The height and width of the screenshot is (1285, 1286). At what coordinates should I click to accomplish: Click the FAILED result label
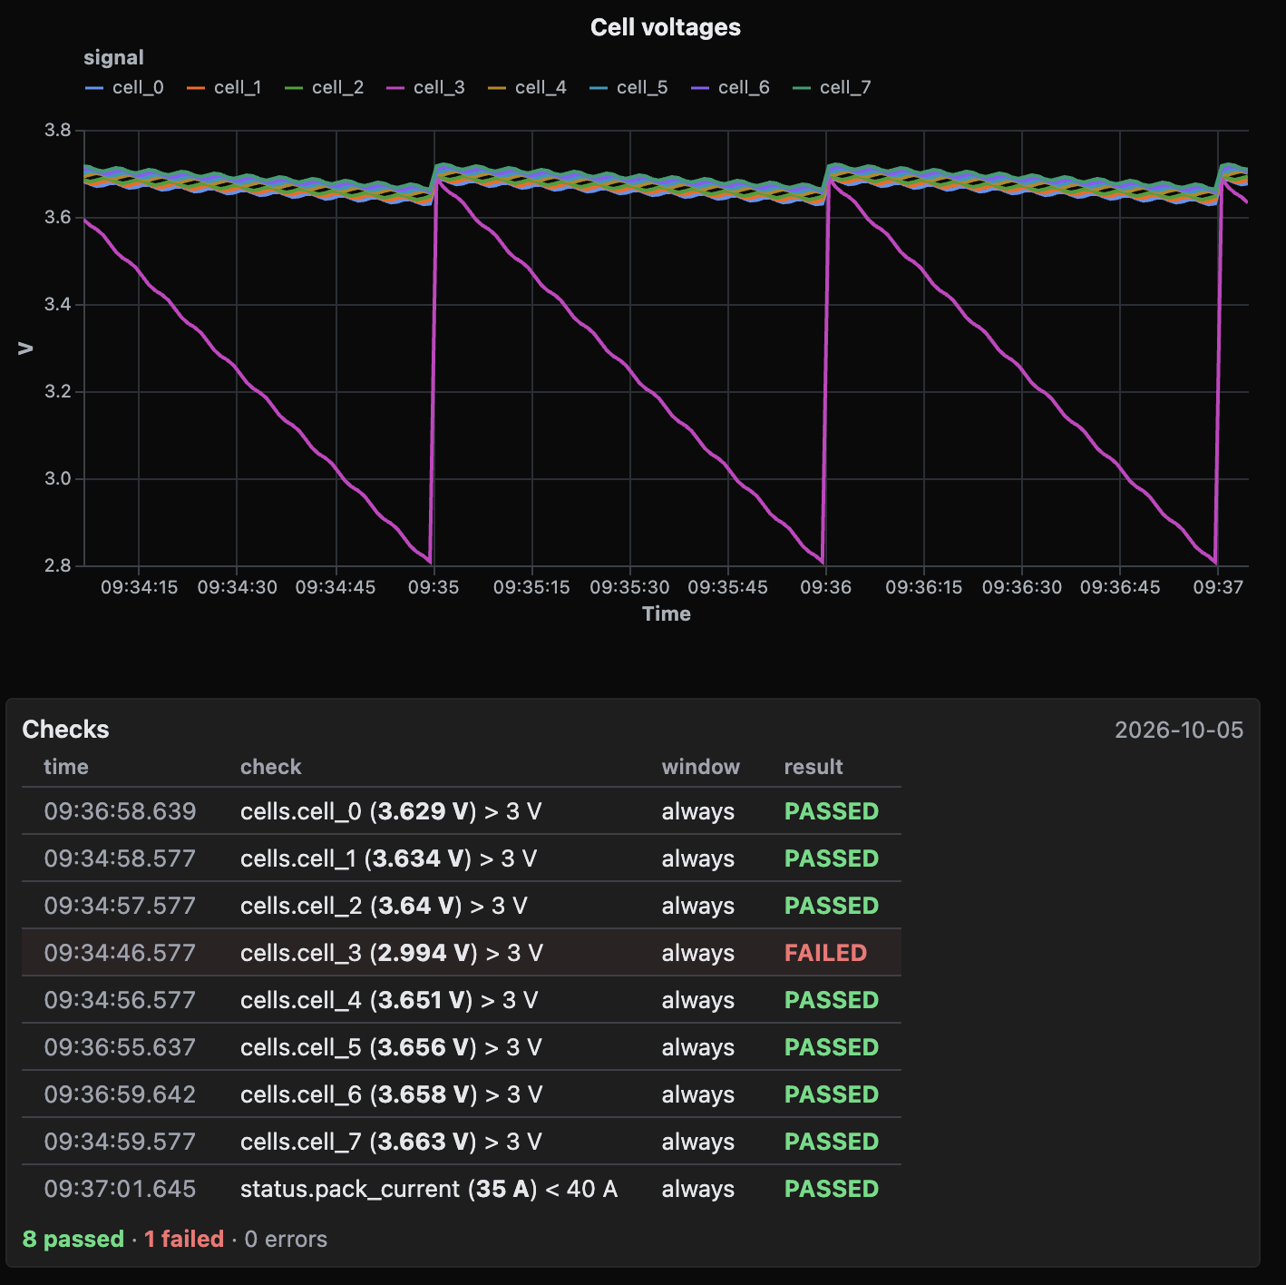825,953
